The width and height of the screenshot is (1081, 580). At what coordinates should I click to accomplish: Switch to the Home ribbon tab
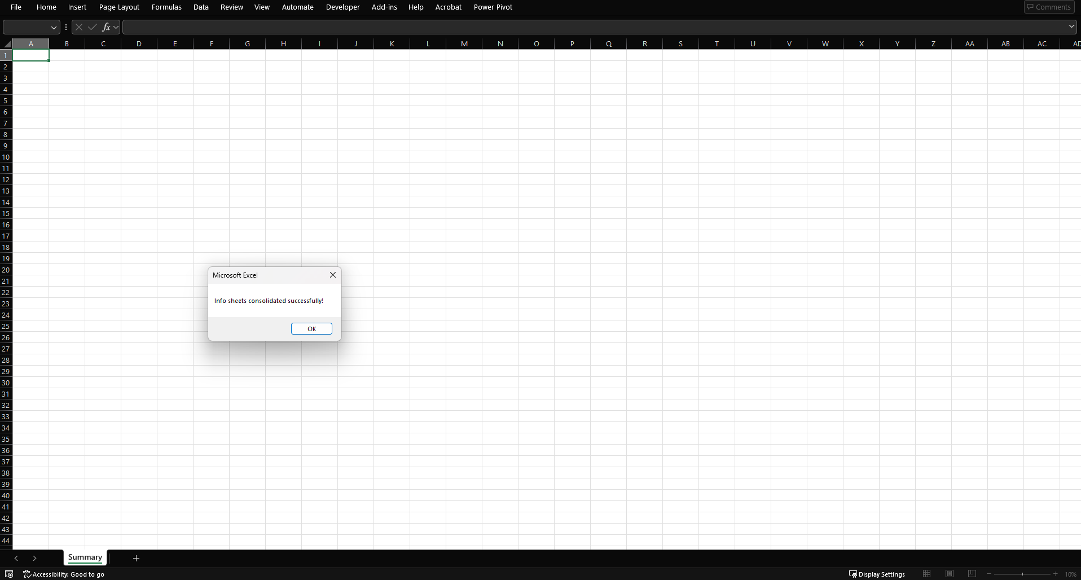[46, 7]
